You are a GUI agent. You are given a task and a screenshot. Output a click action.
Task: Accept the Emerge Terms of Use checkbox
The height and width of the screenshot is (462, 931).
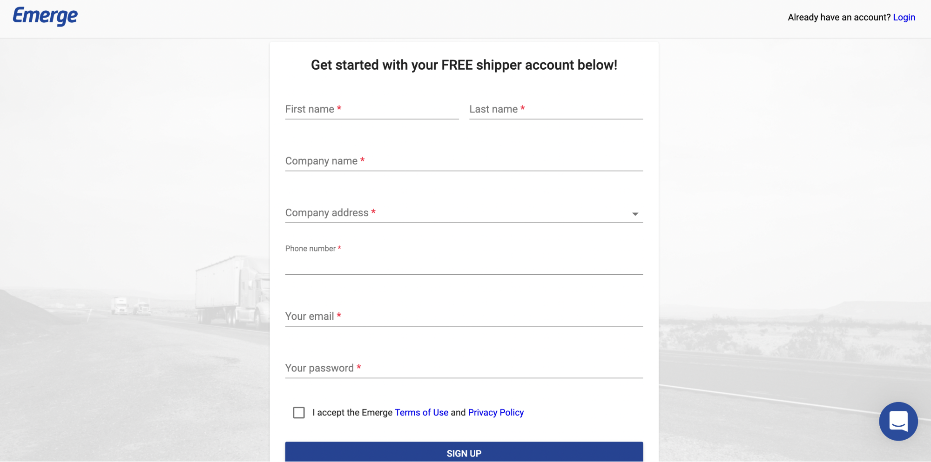pyautogui.click(x=298, y=412)
